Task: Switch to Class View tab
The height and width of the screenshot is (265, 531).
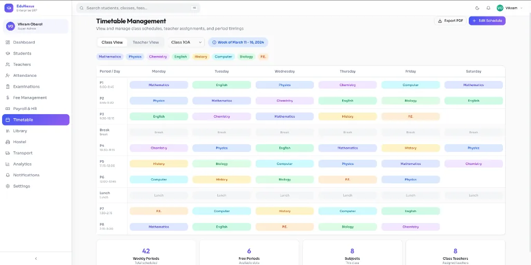Action: 112,43
